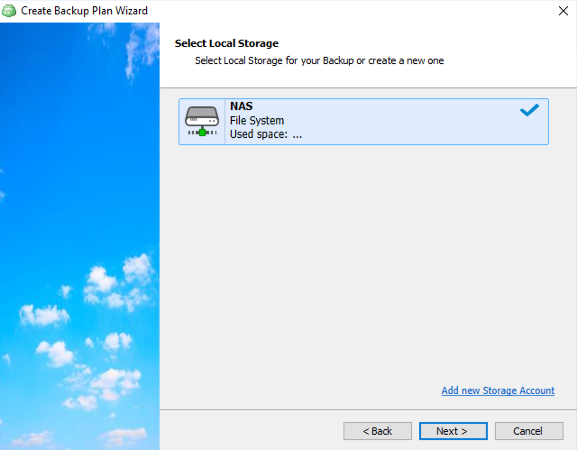577x450 pixels.
Task: Go to the next wizard step
Action: 453,431
